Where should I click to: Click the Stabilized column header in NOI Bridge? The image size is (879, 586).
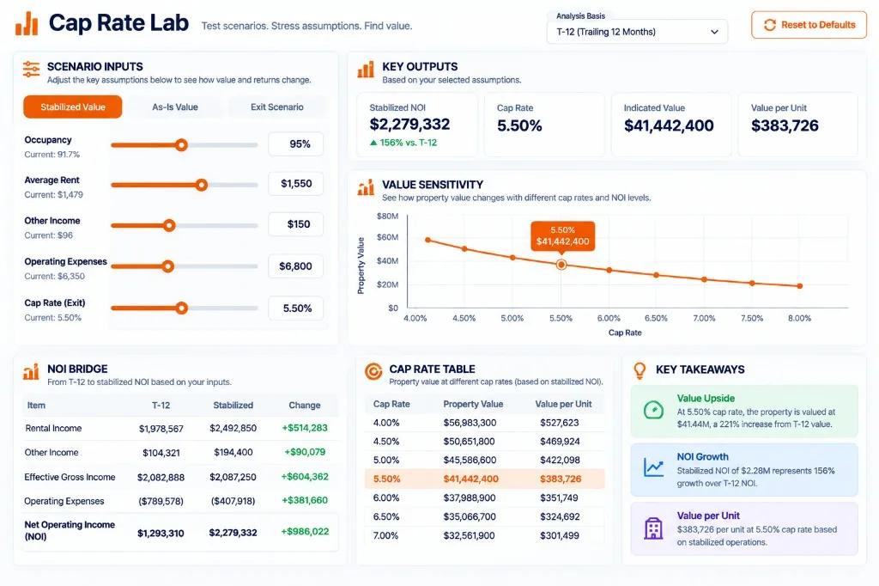(233, 406)
